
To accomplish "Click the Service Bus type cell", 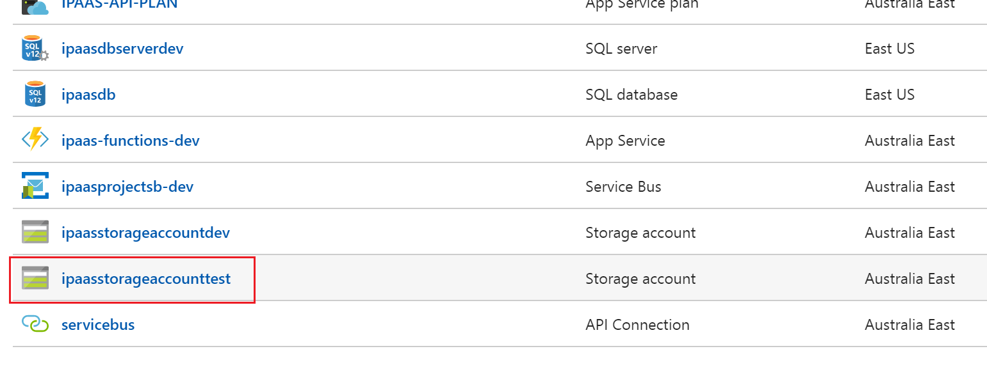I will click(x=623, y=187).
